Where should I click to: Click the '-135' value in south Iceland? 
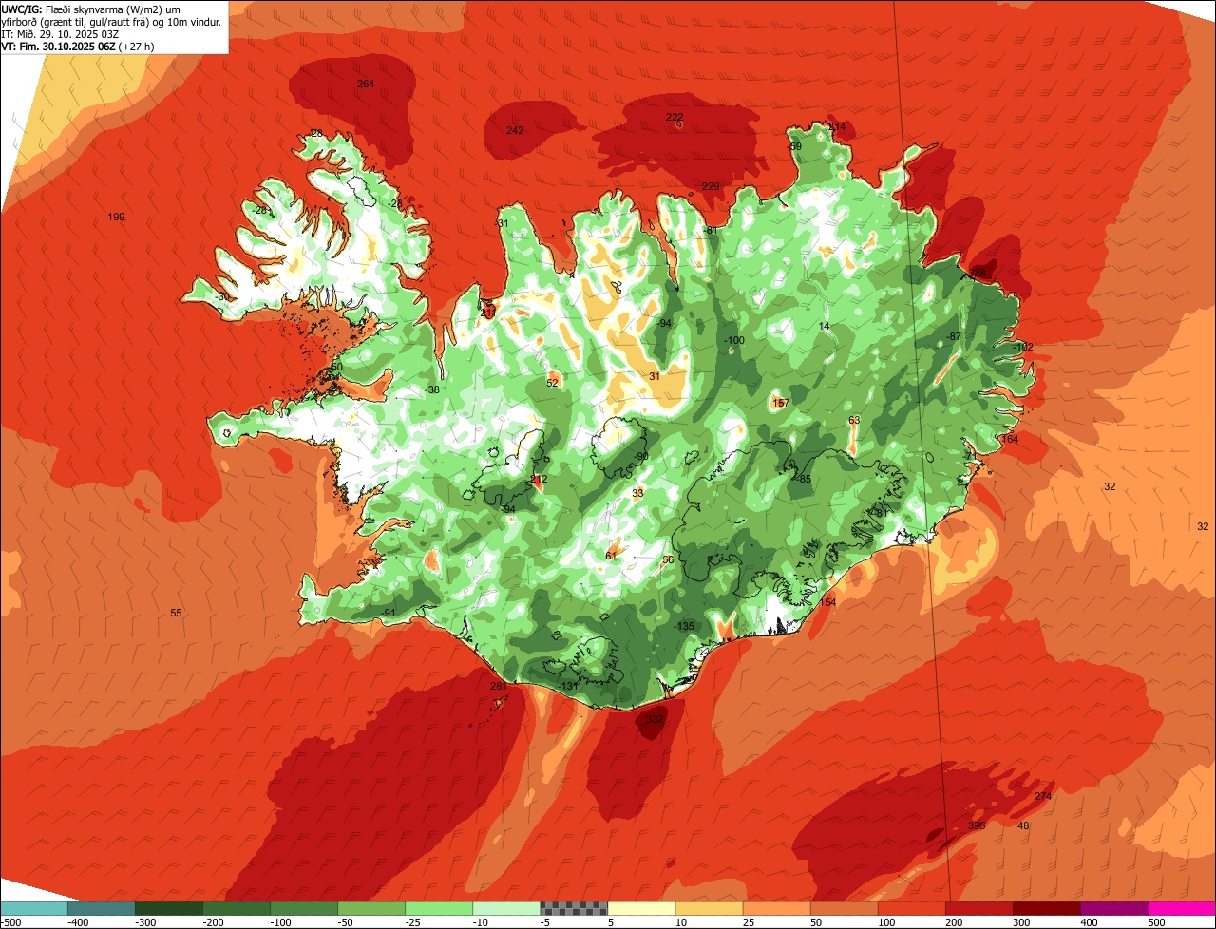click(684, 626)
